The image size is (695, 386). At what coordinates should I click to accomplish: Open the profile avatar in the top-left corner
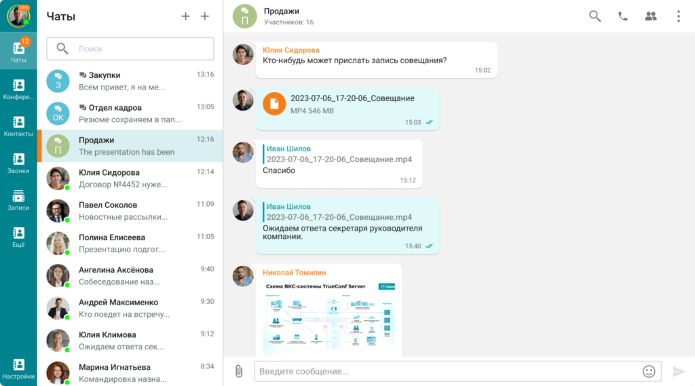[18, 16]
